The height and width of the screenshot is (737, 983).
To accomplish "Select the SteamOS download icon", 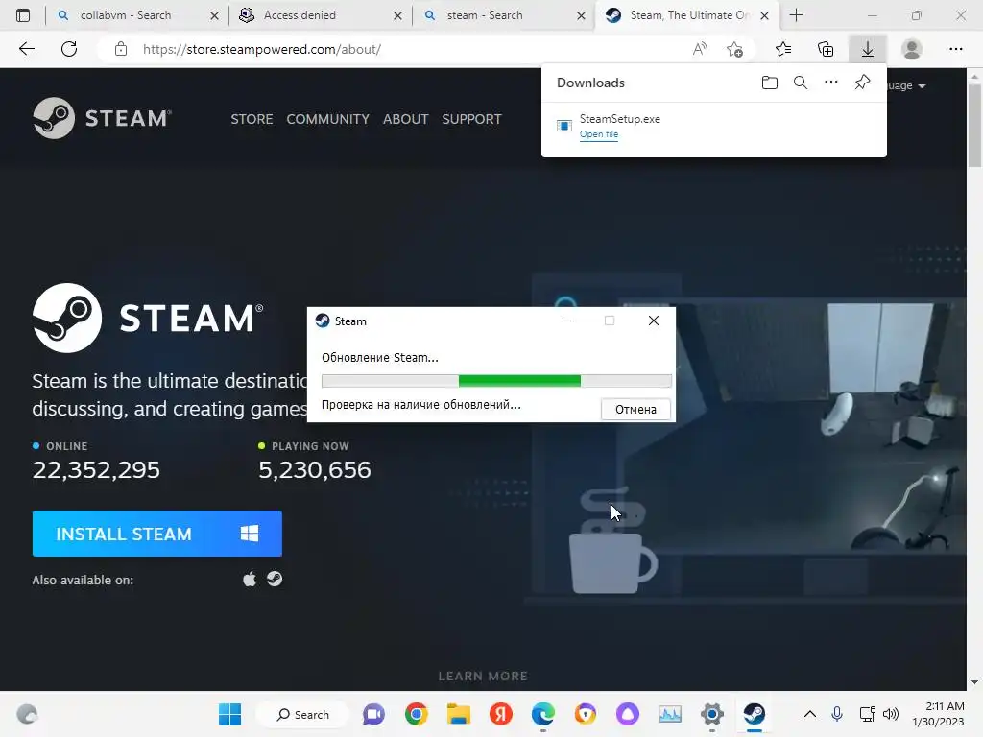I will [275, 579].
